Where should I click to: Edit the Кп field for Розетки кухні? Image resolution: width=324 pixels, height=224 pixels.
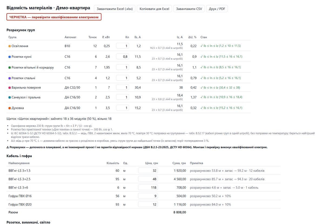(x=123, y=57)
